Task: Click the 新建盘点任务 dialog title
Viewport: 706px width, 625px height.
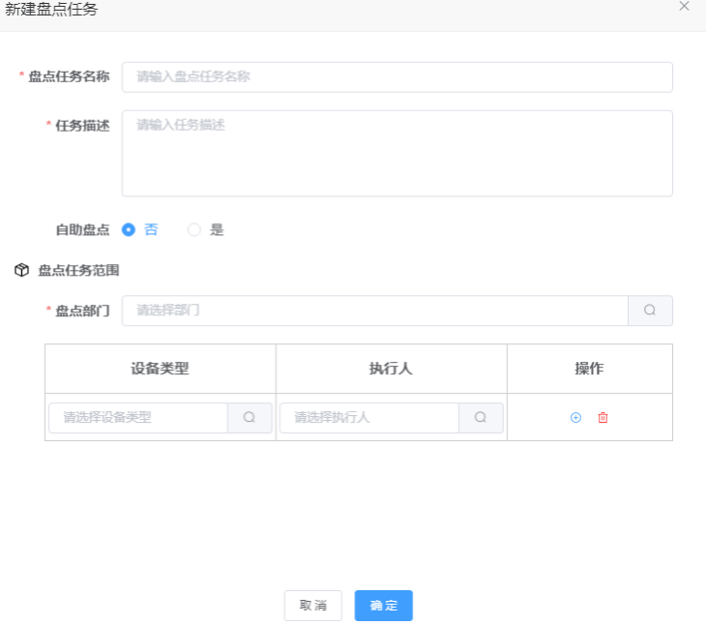Action: point(51,9)
